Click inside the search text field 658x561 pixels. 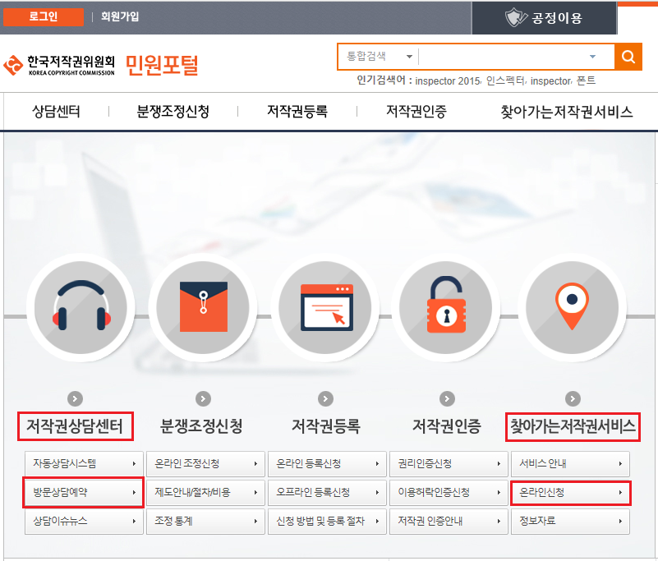[501, 57]
